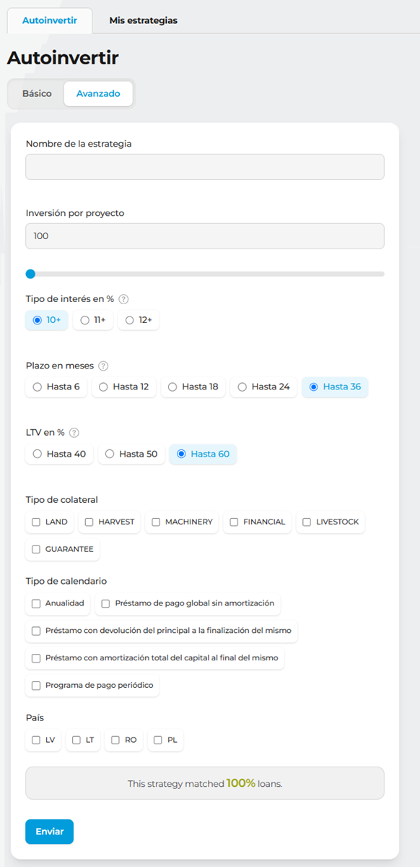Select the 12+ interest rate option
This screenshot has height=867, width=420.
click(x=139, y=320)
